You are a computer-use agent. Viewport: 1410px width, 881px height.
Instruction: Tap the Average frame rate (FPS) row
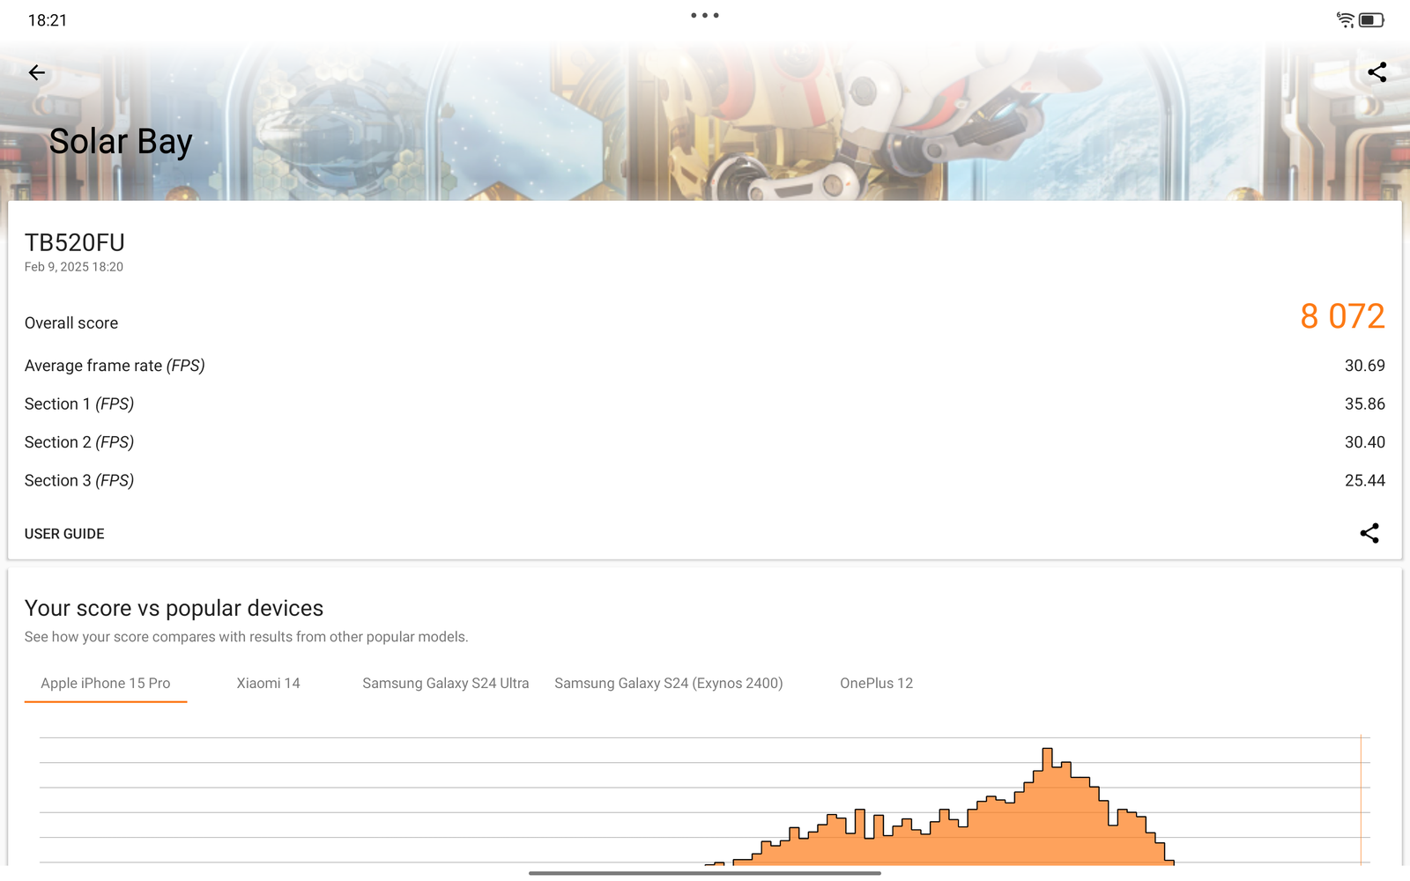click(x=115, y=366)
